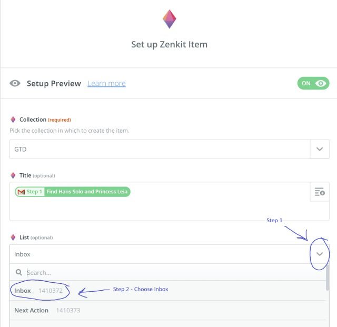The width and height of the screenshot is (337, 327).
Task: Click the insert field icon in Title box
Action: (320, 192)
